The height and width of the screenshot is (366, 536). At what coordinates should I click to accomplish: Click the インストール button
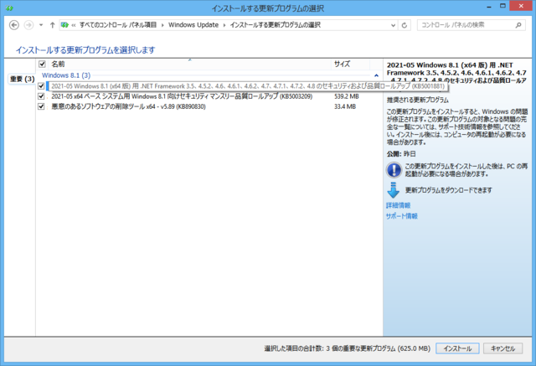click(457, 348)
